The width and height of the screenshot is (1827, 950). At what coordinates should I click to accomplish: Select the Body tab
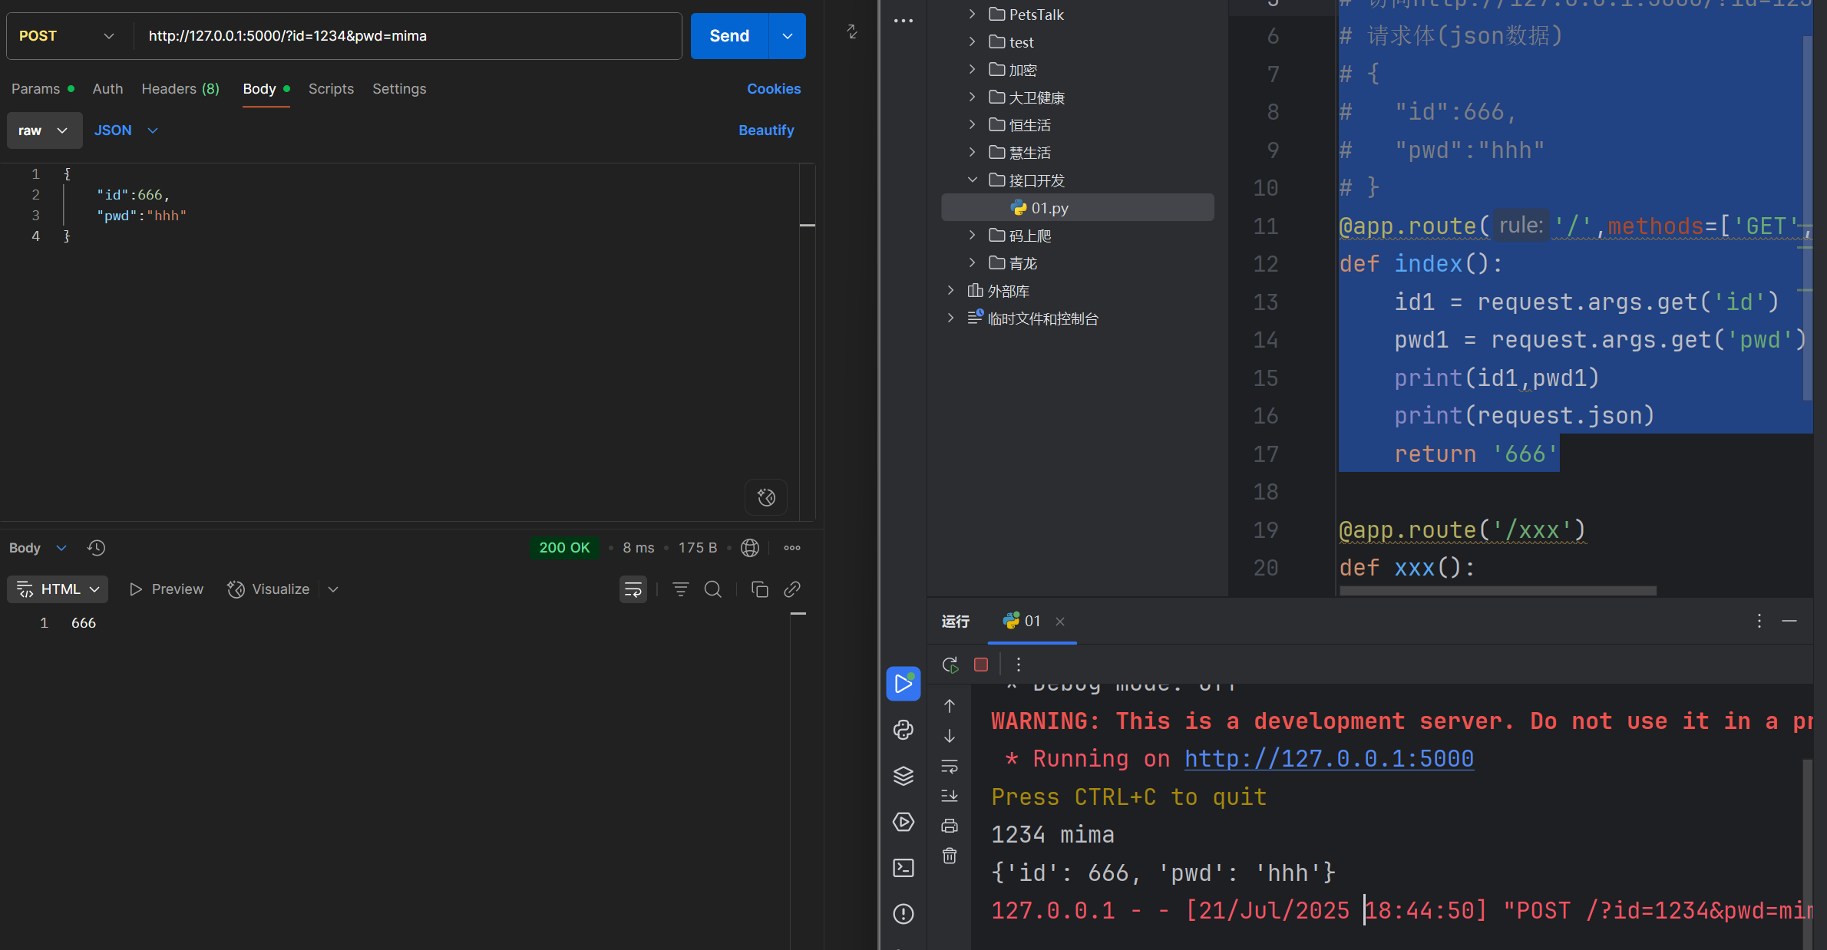point(266,89)
